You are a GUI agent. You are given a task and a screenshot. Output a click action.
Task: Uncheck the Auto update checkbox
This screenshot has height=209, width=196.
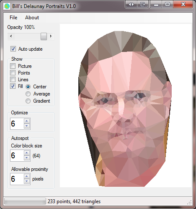pos(13,49)
